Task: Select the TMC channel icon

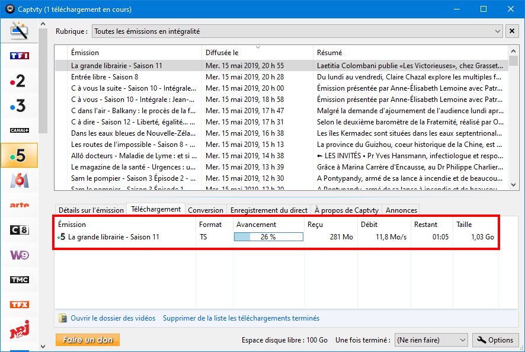Action: [19, 280]
